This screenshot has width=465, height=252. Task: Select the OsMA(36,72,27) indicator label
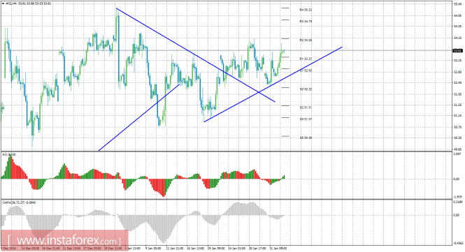[x=20, y=202]
